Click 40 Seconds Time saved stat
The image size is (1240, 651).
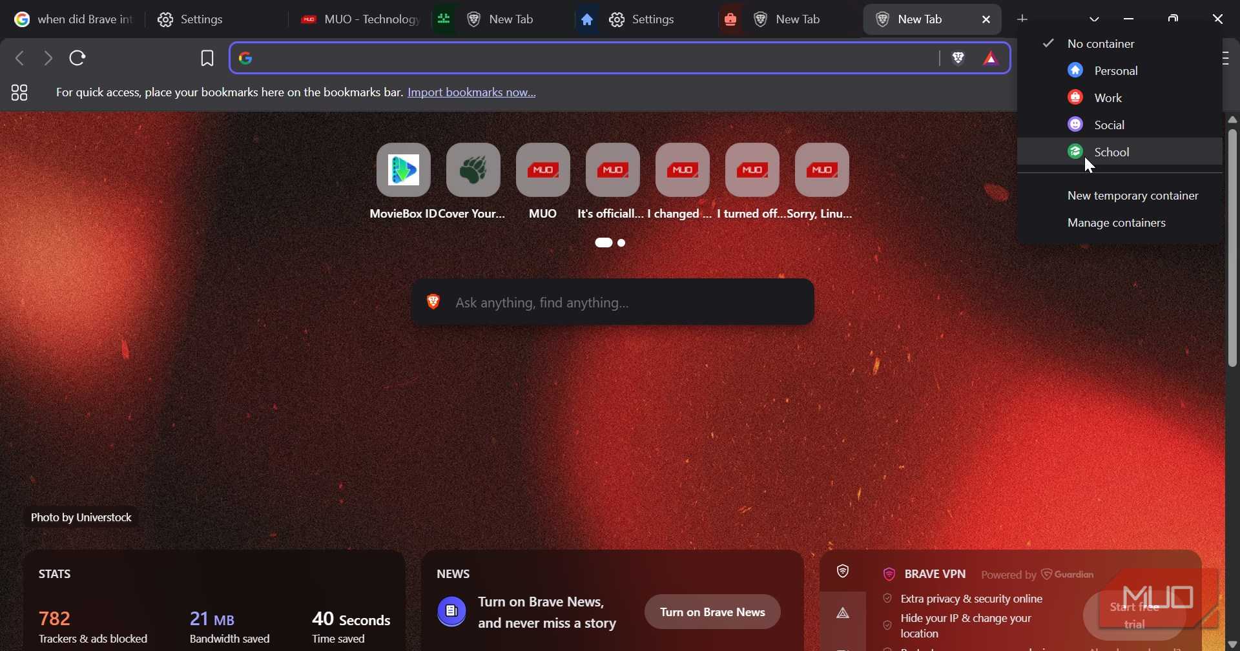pos(351,627)
